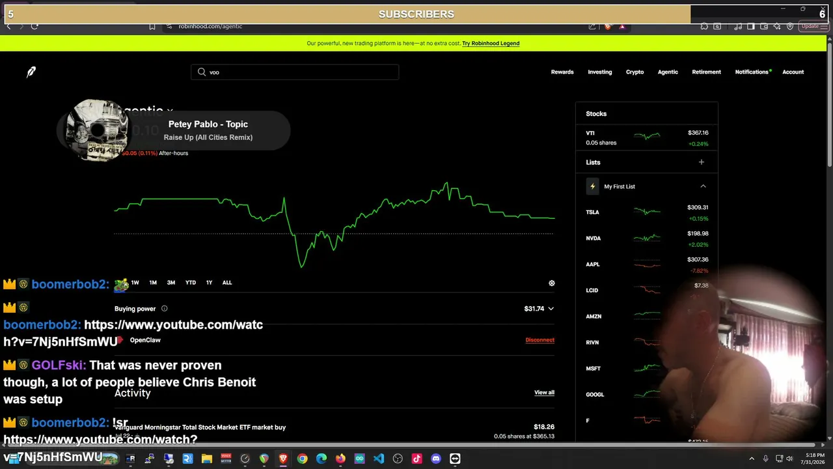The image size is (833, 469).
Task: Open TikTok app from taskbar
Action: (x=416, y=459)
